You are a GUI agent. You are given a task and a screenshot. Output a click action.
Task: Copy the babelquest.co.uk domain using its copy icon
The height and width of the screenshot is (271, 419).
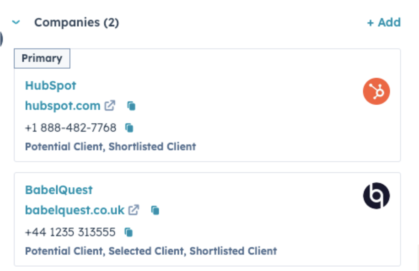155,210
